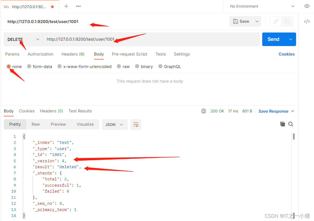Open the Save options arrow

point(257,21)
